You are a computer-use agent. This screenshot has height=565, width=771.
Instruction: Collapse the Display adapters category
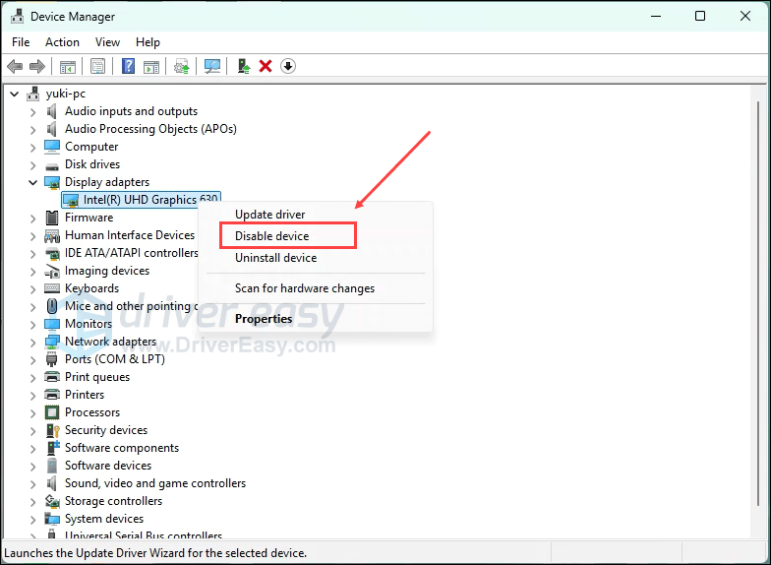[32, 182]
